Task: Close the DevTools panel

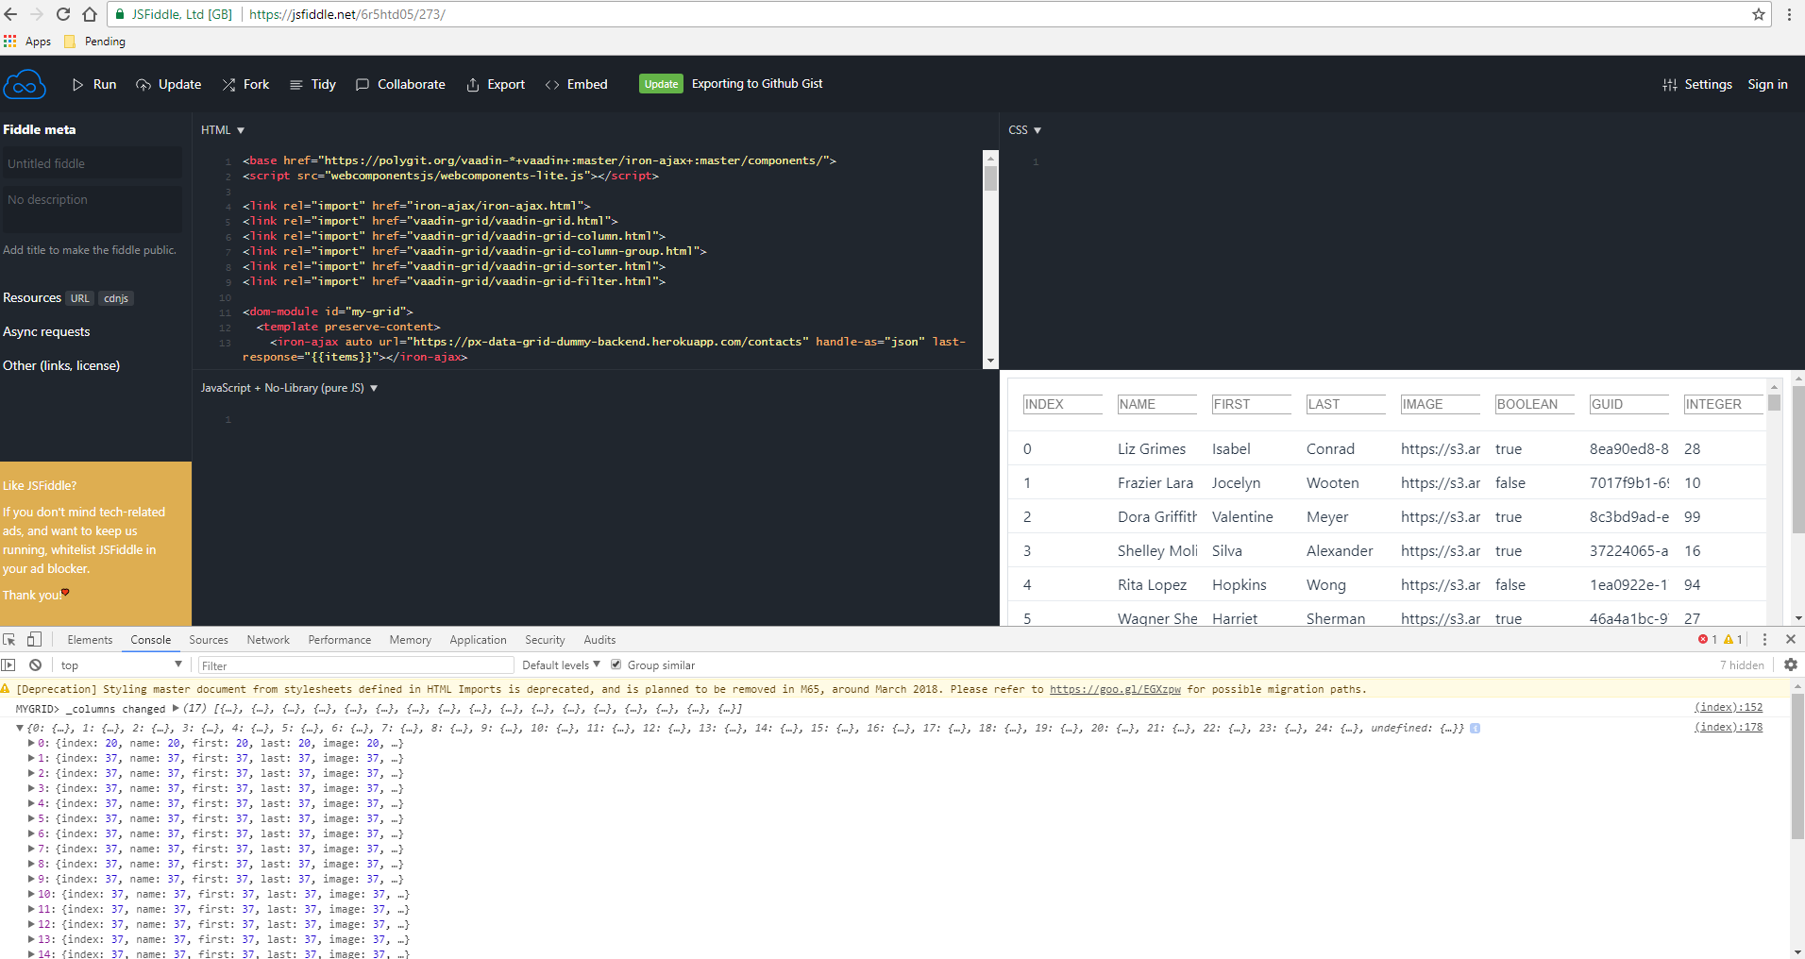Action: coord(1791,639)
